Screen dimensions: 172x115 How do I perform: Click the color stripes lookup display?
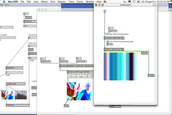(x=121, y=67)
